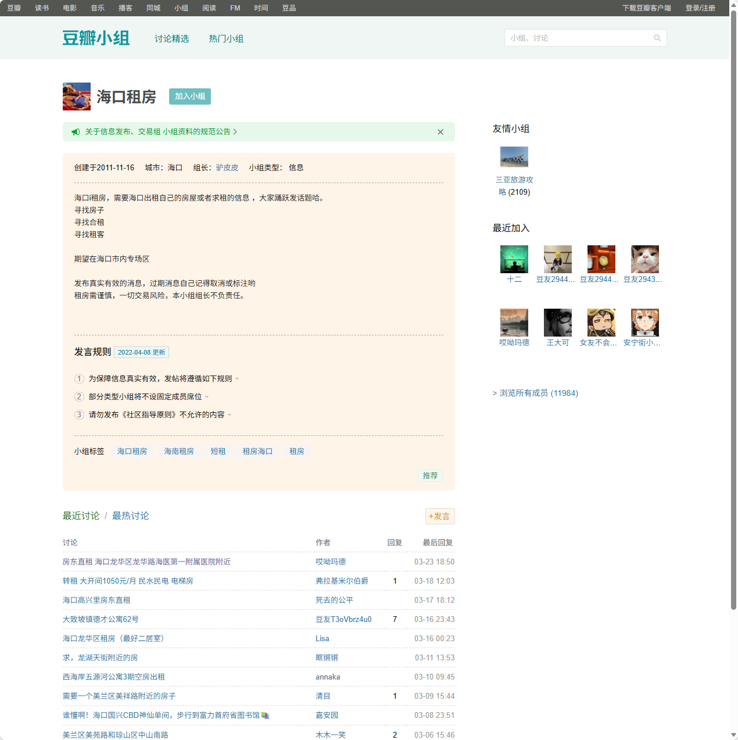
Task: Expand rule 2 about 固定成员席位
Action: 207,397
